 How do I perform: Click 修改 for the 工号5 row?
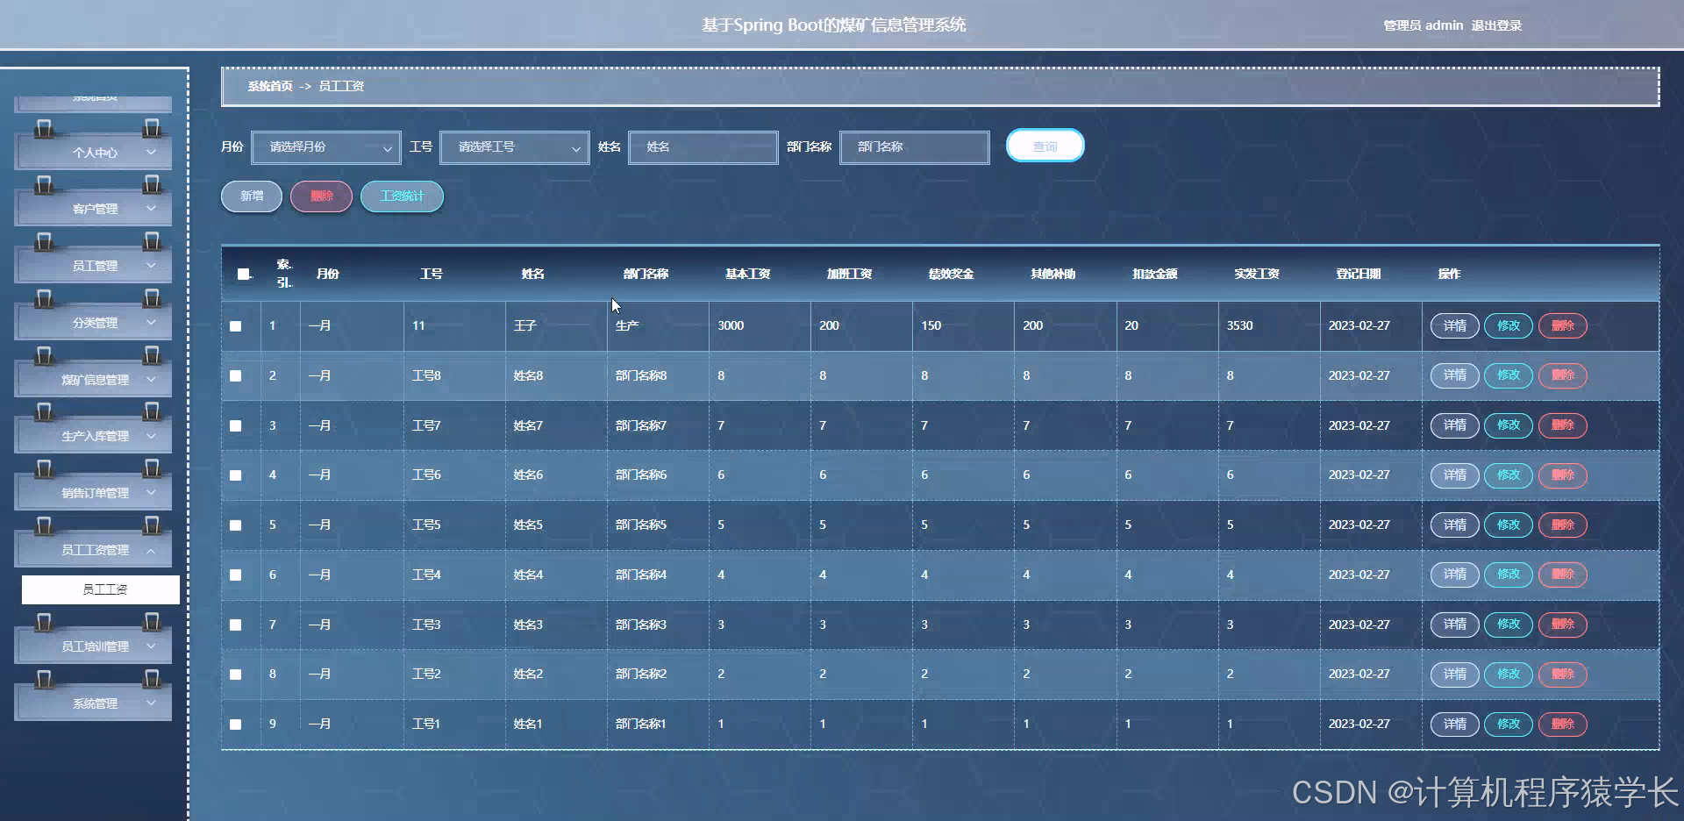(x=1509, y=525)
